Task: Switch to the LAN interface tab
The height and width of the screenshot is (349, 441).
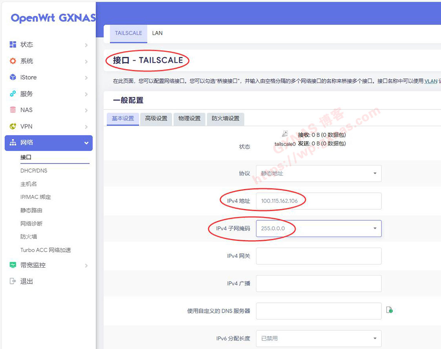Action: point(157,33)
